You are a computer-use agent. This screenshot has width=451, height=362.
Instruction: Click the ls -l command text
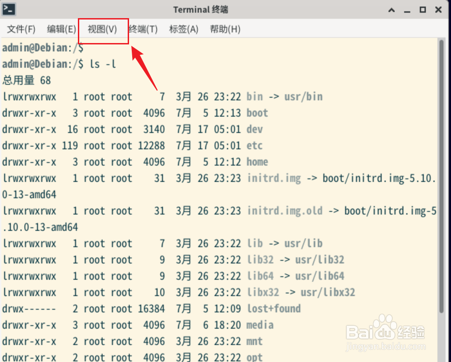103,64
